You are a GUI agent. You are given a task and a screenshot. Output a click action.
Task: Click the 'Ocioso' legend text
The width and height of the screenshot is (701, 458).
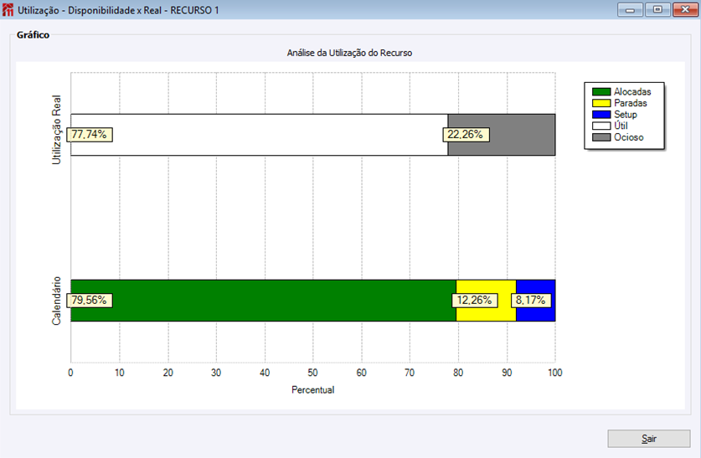(x=629, y=137)
